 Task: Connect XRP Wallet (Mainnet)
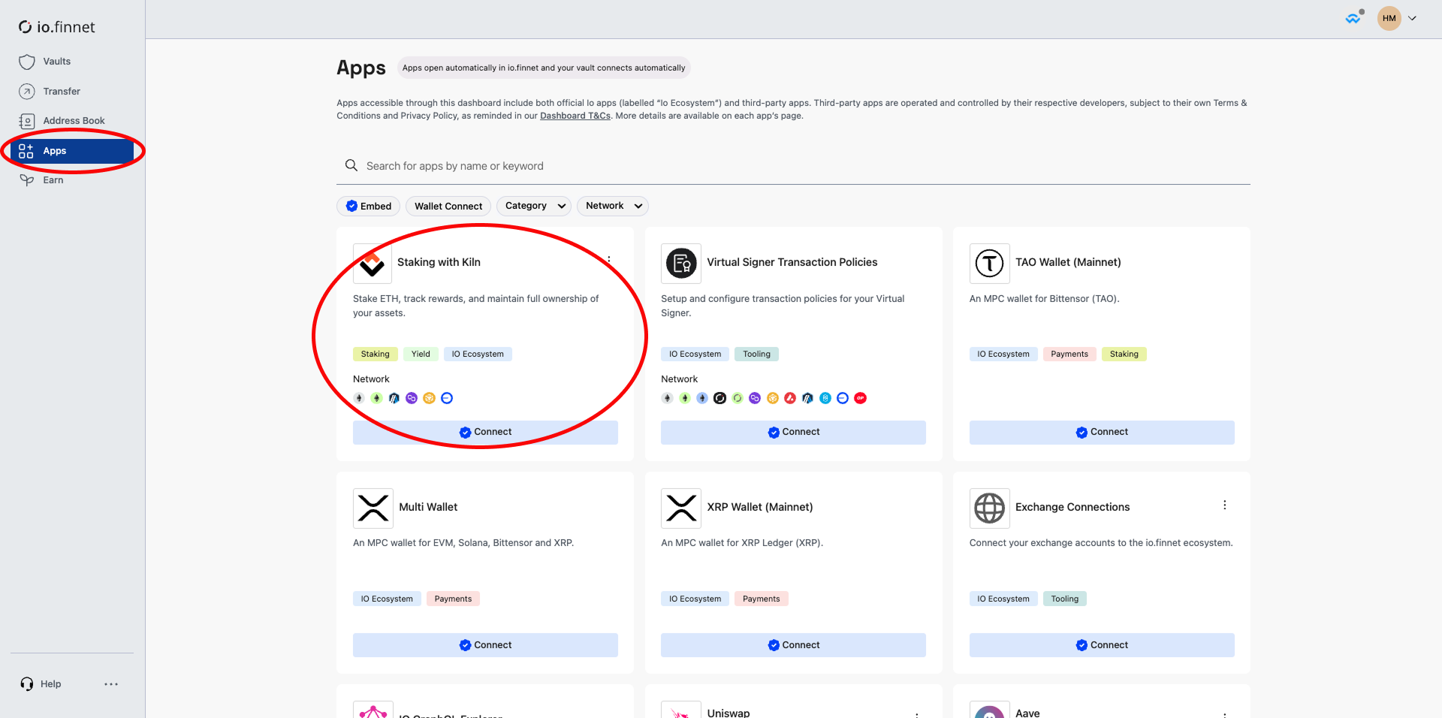click(x=793, y=645)
